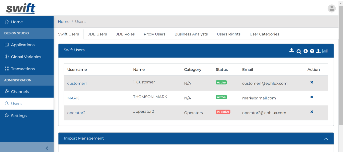Click the download icon in Swift Users header
Image resolution: width=343 pixels, height=152 pixels.
pos(292,51)
